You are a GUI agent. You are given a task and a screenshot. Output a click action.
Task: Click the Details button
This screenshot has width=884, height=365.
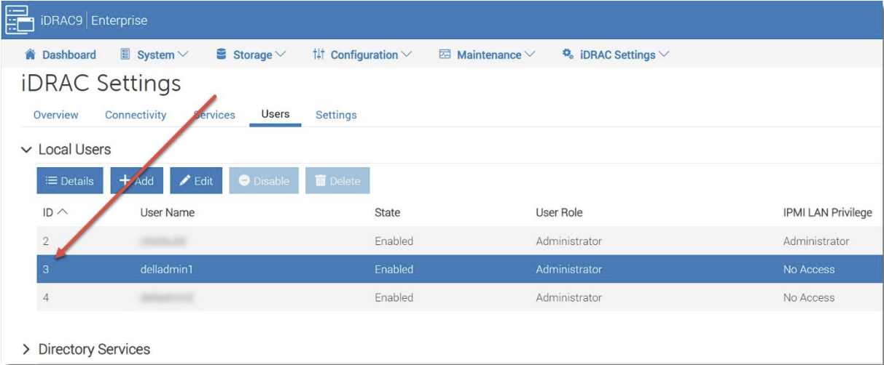point(70,181)
